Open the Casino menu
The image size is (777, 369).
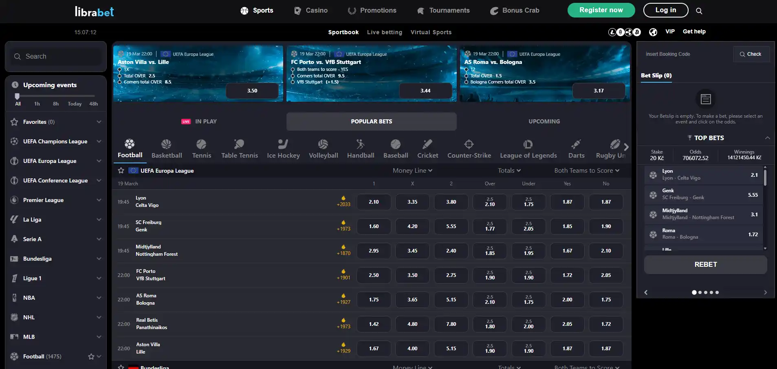pyautogui.click(x=311, y=11)
